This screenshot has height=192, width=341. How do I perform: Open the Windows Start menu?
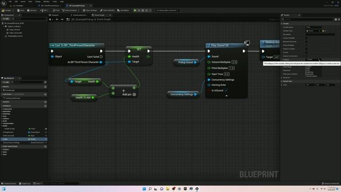coord(144,189)
